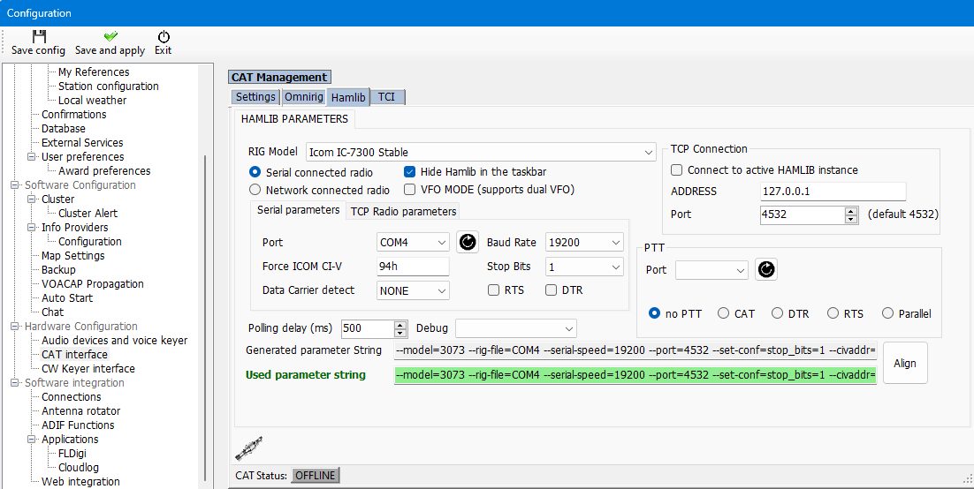Select the HAMLIB PARAMETERS tab
This screenshot has width=974, height=489.
pos(294,118)
